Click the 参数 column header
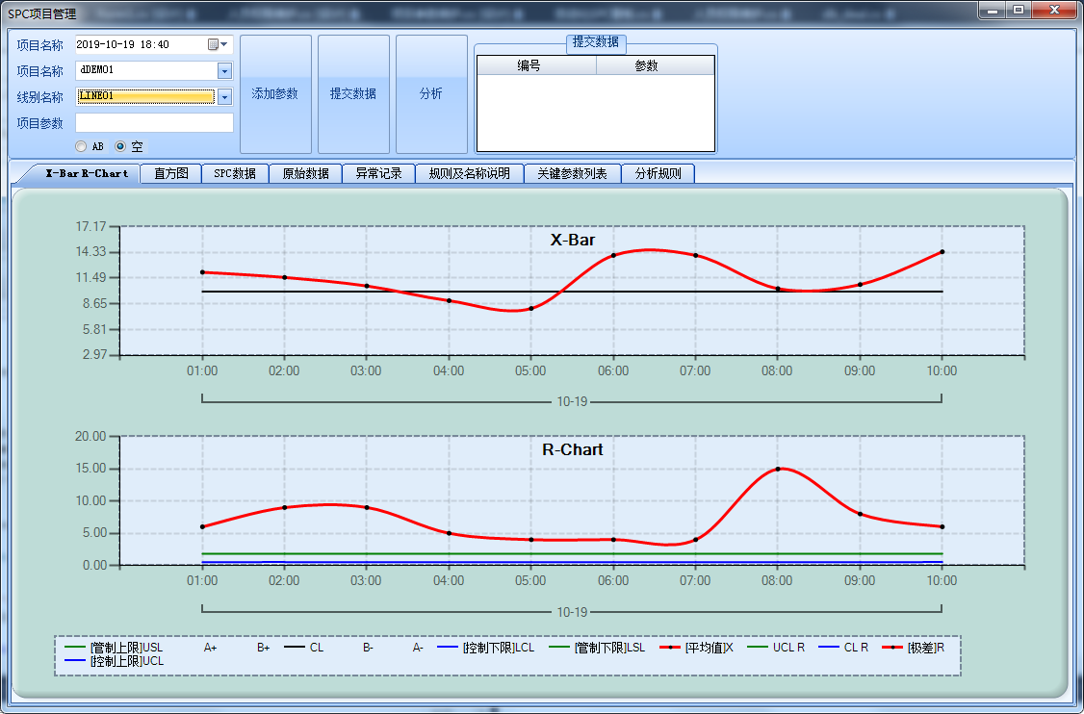The width and height of the screenshot is (1084, 714). (x=655, y=65)
